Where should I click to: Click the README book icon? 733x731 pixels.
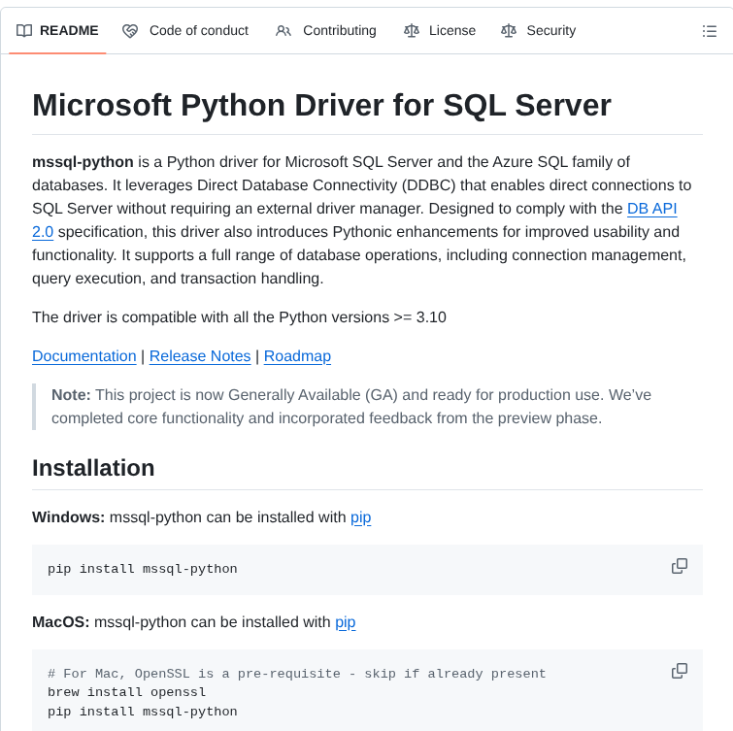click(x=24, y=31)
